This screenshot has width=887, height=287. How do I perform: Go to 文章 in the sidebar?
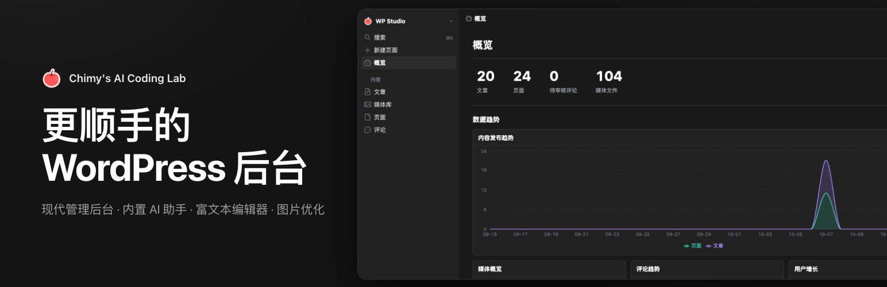408,92
